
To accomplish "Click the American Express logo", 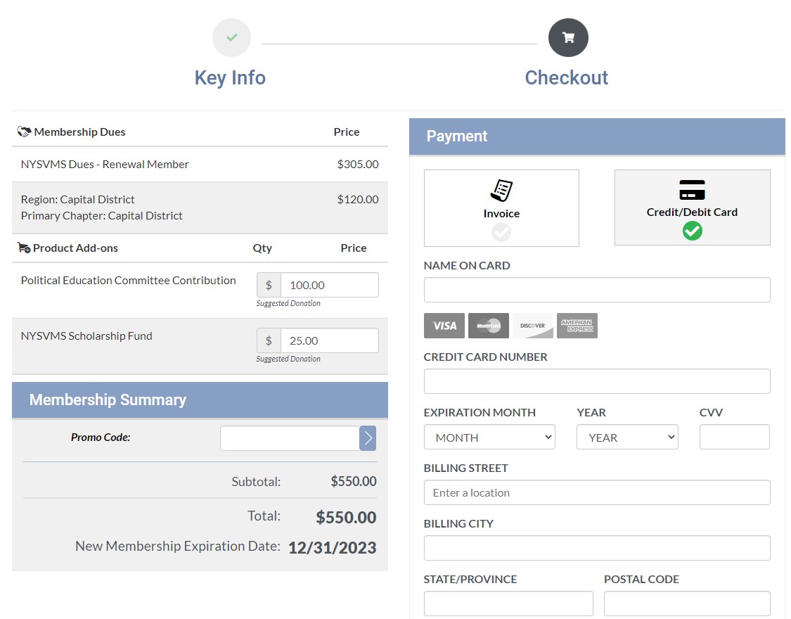I will [577, 326].
